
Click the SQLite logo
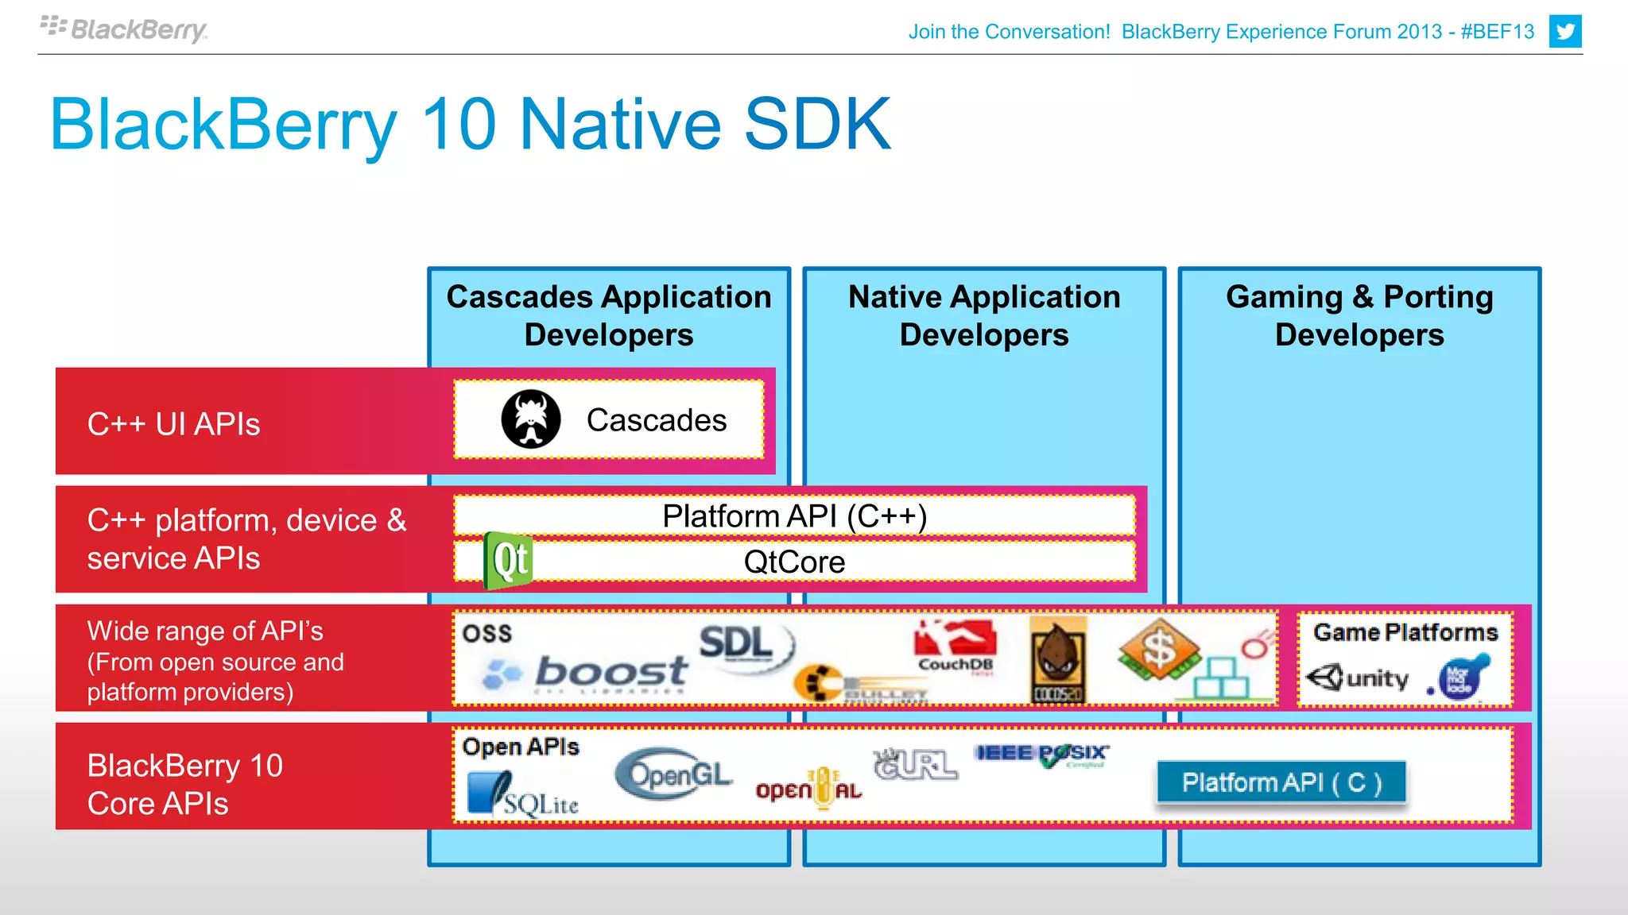click(522, 795)
